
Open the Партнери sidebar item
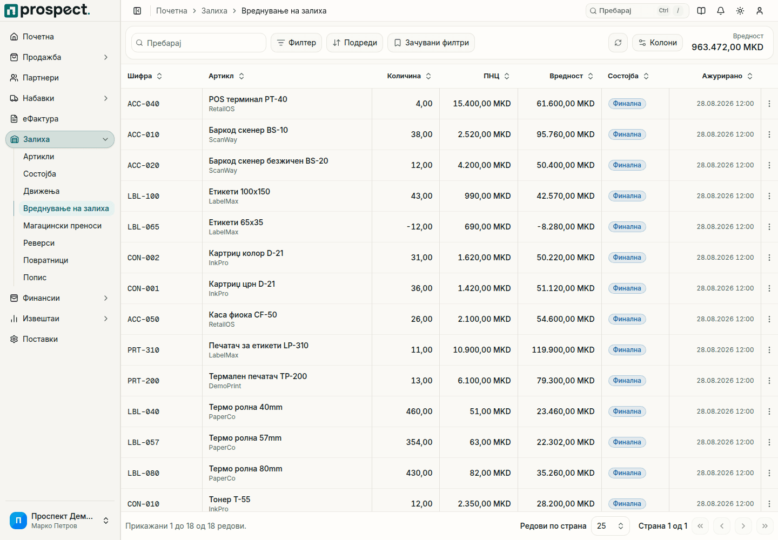pyautogui.click(x=60, y=78)
